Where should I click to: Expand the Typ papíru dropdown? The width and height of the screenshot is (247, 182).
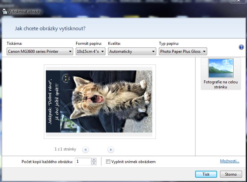click(x=183, y=51)
